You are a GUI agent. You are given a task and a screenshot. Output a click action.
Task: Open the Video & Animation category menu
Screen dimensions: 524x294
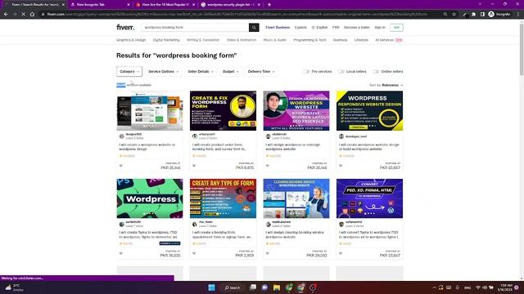pyautogui.click(x=242, y=40)
